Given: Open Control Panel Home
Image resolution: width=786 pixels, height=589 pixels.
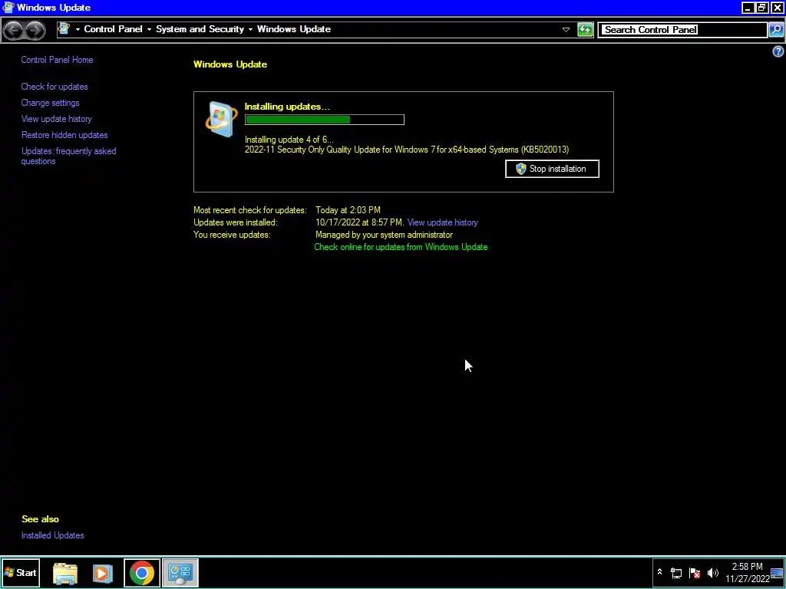Looking at the screenshot, I should tap(57, 60).
